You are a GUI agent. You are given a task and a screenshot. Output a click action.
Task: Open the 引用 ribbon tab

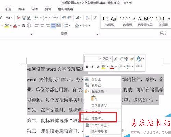[8, 9]
